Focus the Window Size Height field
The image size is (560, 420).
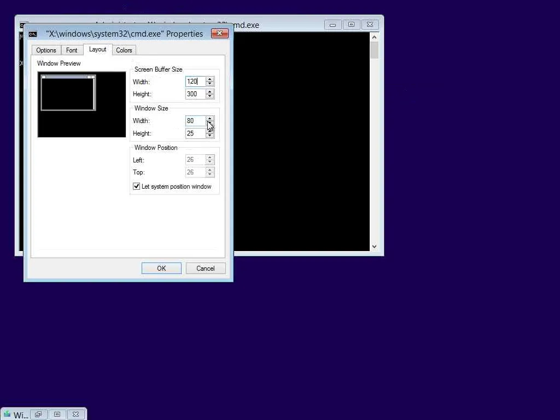click(195, 133)
